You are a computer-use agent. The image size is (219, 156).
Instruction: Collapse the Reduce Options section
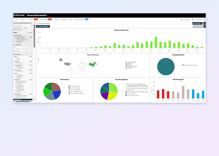tap(14, 35)
